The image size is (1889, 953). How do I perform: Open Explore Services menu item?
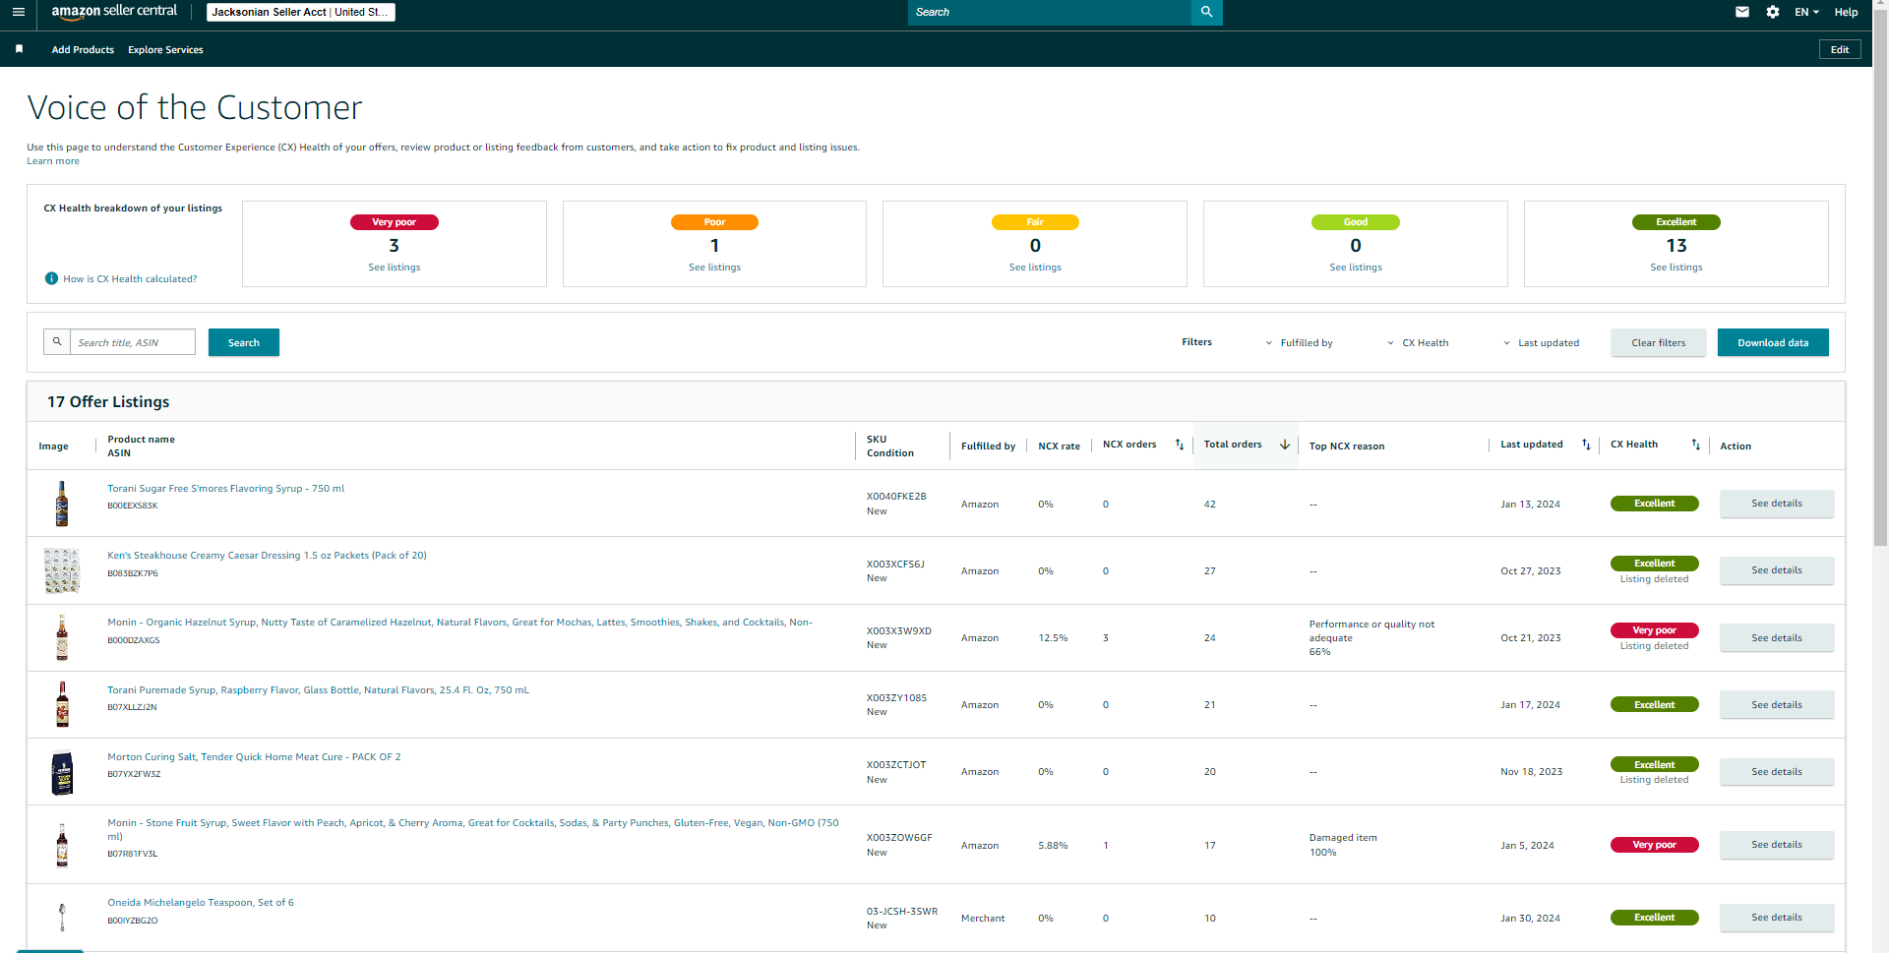(165, 49)
